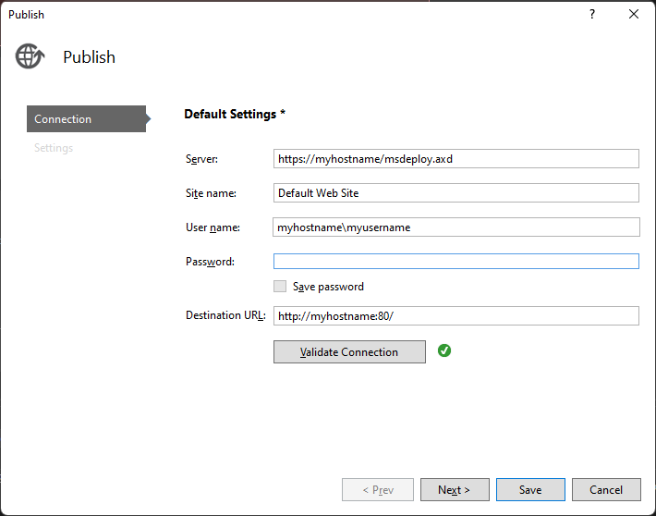This screenshot has width=656, height=516.
Task: Click the green validation success checkmark
Action: tap(444, 350)
